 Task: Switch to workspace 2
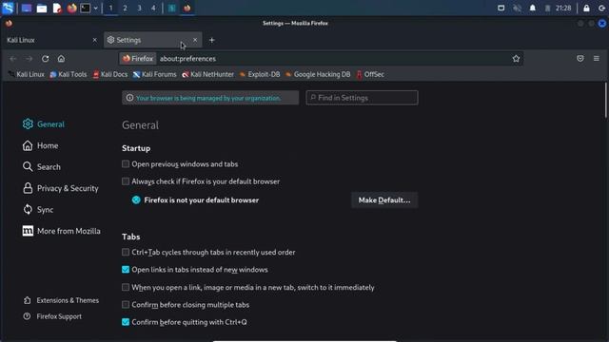(125, 8)
